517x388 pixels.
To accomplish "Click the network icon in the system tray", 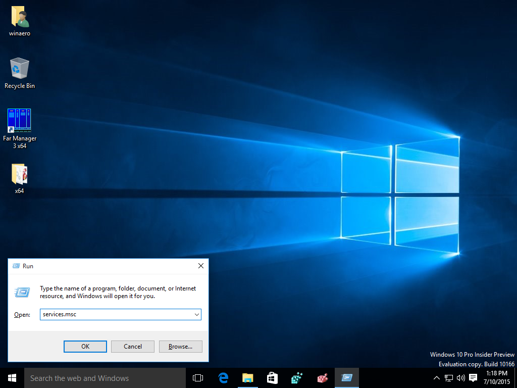I will pos(448,377).
